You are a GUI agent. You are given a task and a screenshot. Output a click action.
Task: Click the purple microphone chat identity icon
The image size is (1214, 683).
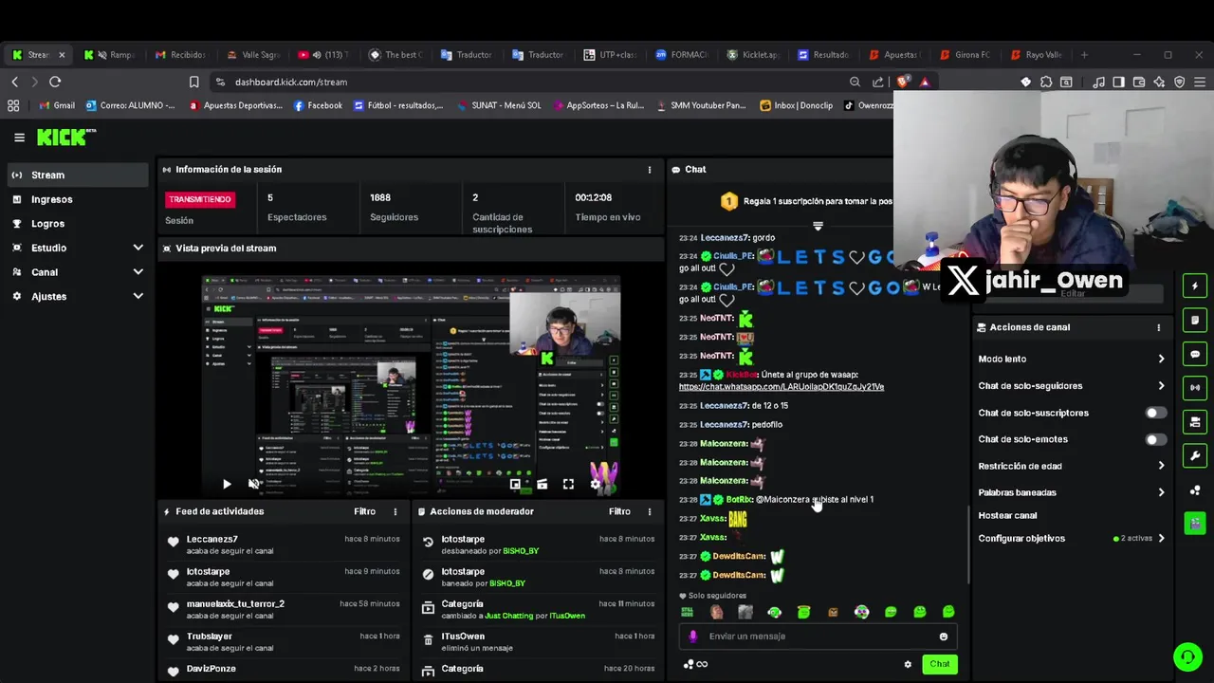click(693, 637)
